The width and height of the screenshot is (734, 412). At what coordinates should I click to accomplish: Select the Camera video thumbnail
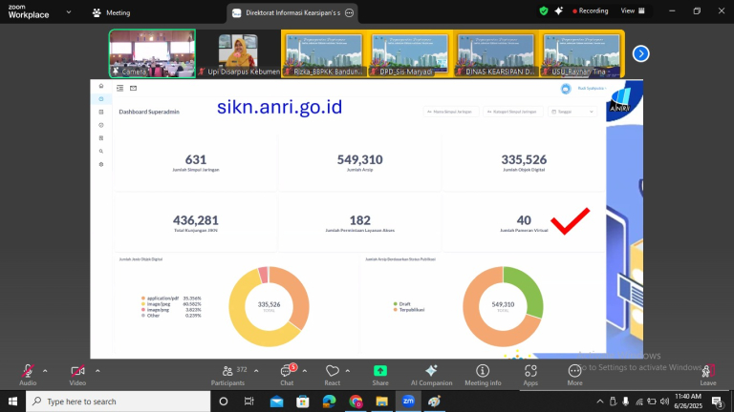click(x=152, y=53)
